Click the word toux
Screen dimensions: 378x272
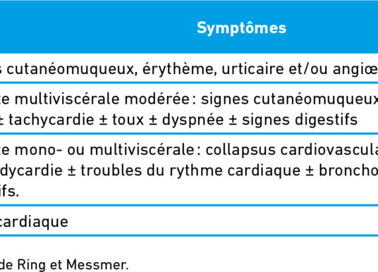pyautogui.click(x=128, y=120)
